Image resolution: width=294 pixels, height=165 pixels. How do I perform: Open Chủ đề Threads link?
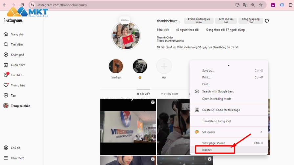click(12, 148)
